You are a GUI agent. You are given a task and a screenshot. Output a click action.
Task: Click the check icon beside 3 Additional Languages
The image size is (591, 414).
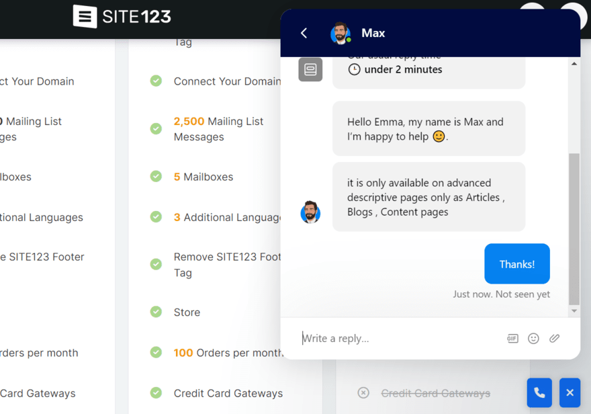pos(156,217)
